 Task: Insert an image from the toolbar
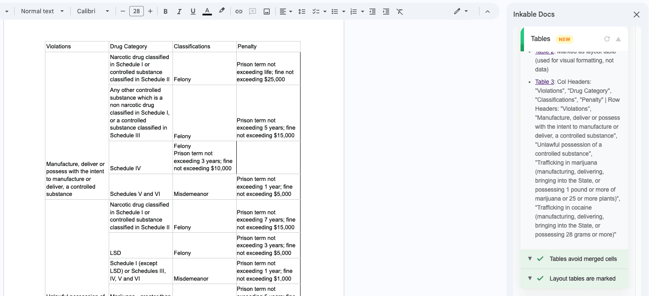(266, 12)
